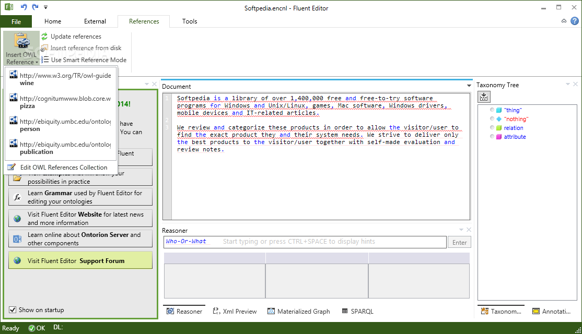Click the Ontorion Server icon
This screenshot has width=582, height=334.
[x=17, y=239]
